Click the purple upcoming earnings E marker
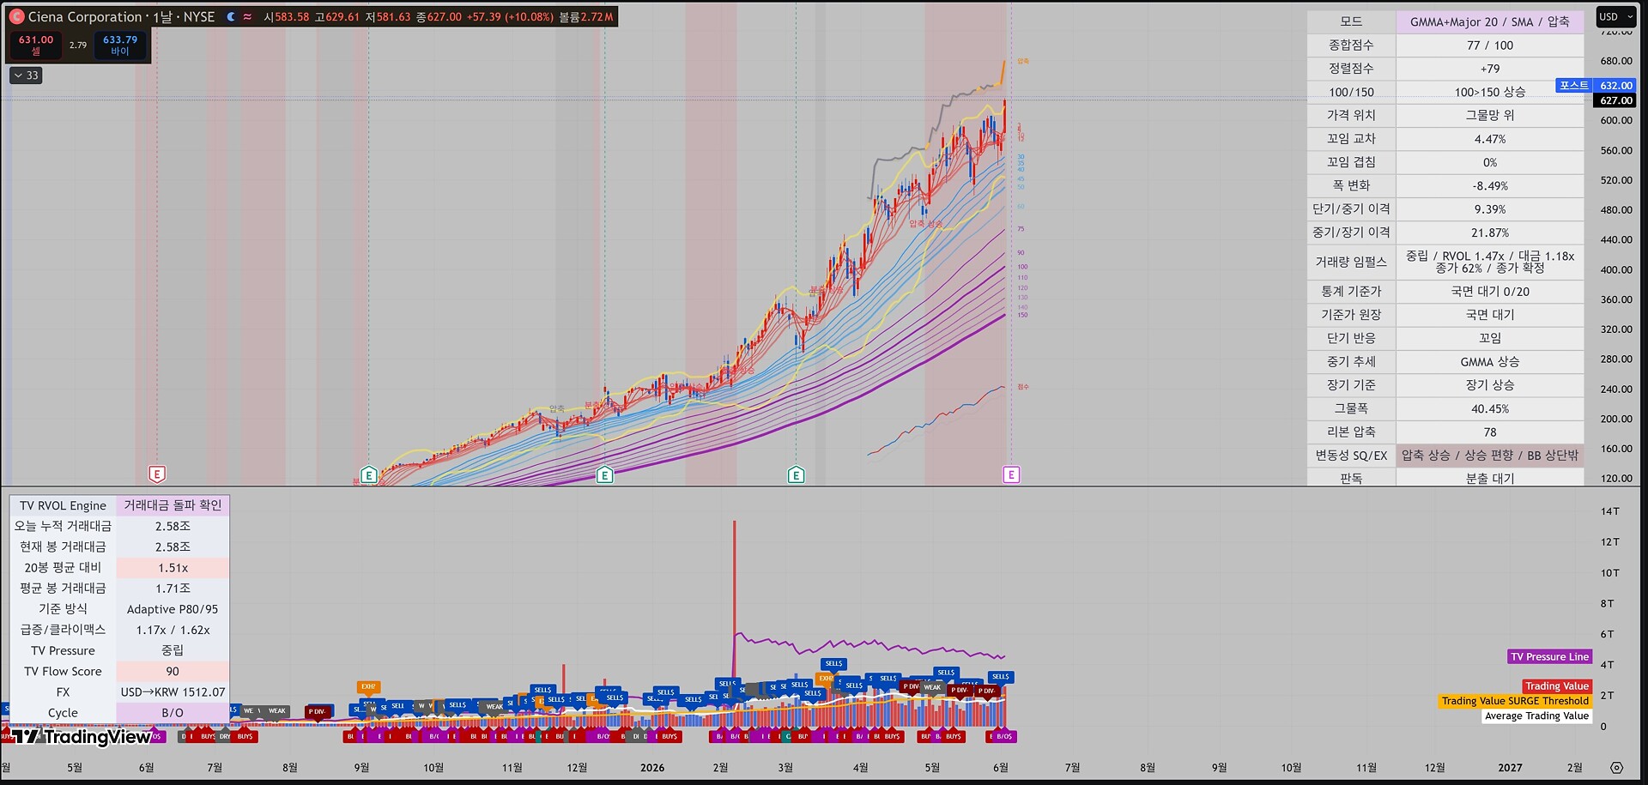 1011,474
